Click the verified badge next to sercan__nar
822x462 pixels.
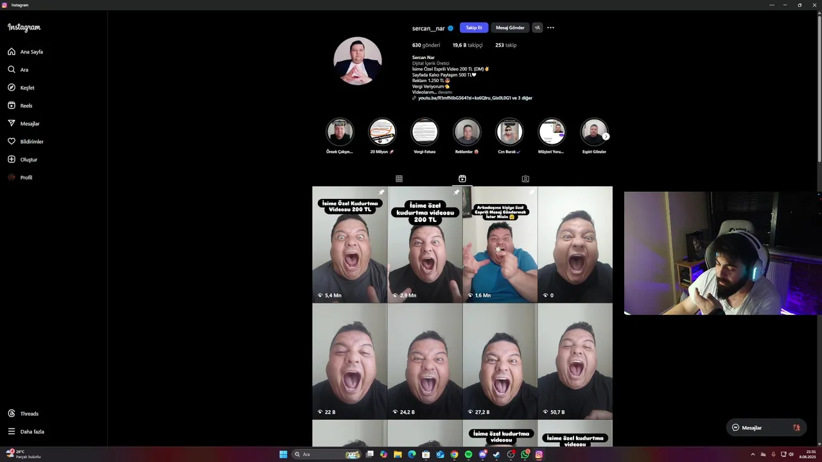[x=451, y=28]
